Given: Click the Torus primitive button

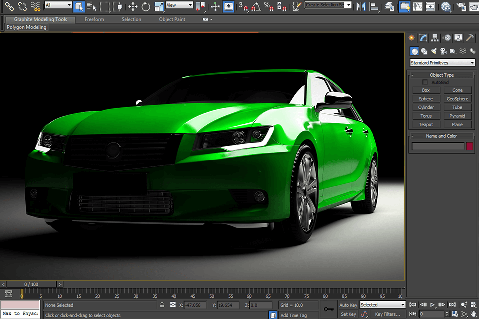Looking at the screenshot, I should (426, 116).
